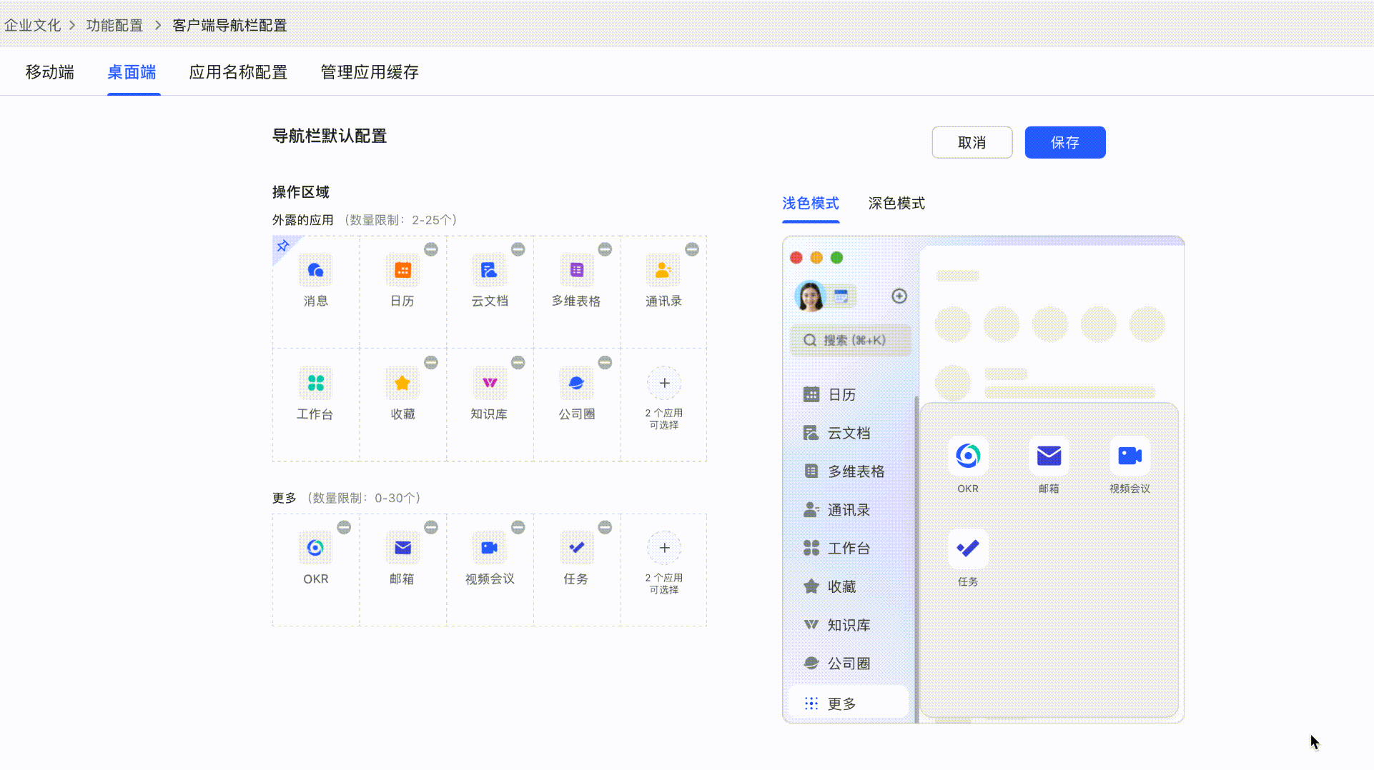Screen dimensions: 1374x770
Task: Remove 云文档 using its minus badge
Action: click(518, 249)
